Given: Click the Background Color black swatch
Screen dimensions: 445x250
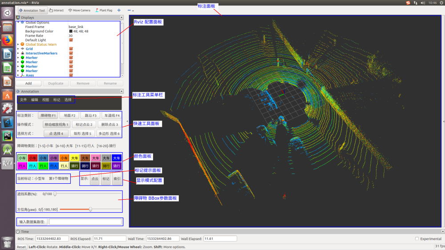Looking at the screenshot, I should pos(71,31).
